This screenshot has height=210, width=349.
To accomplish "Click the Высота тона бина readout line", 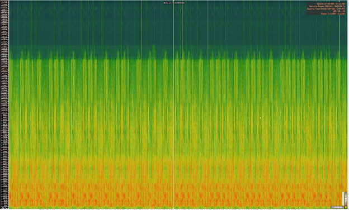I will [326, 9].
